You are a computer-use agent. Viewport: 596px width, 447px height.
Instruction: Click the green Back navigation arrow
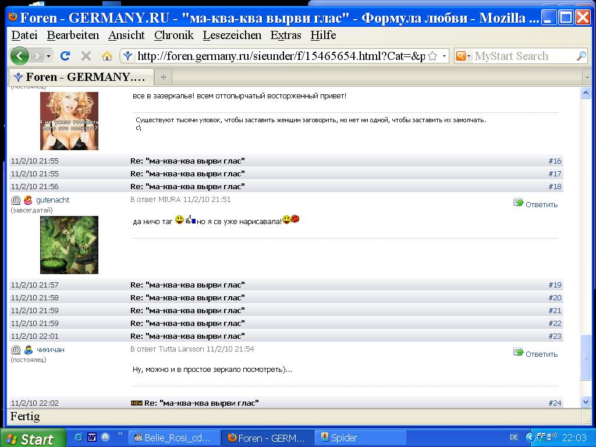point(19,56)
